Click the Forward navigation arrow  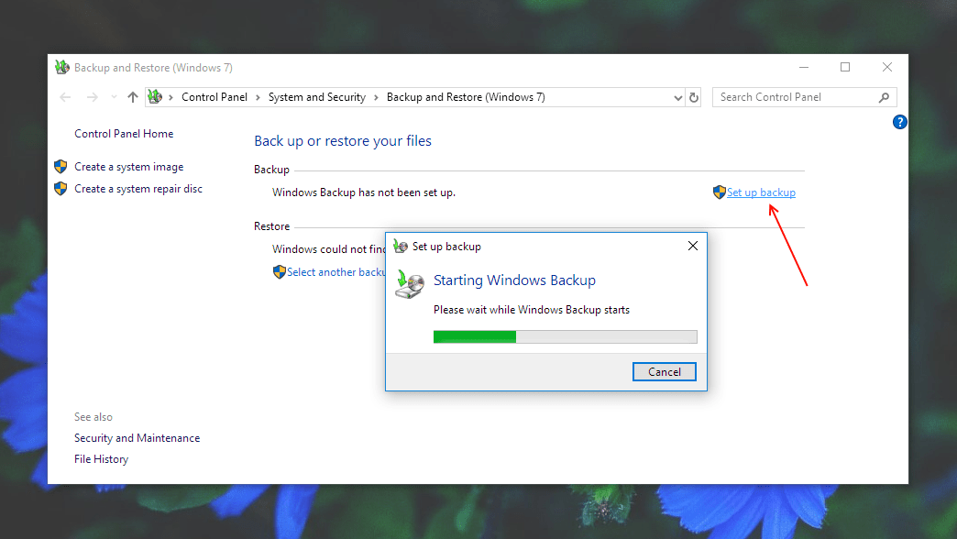tap(91, 96)
